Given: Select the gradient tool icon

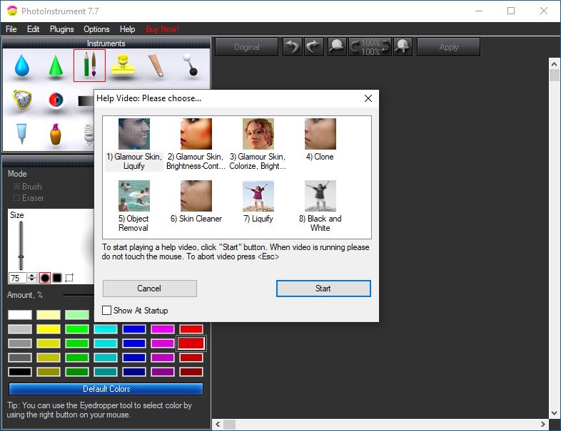Looking at the screenshot, I should (86, 101).
